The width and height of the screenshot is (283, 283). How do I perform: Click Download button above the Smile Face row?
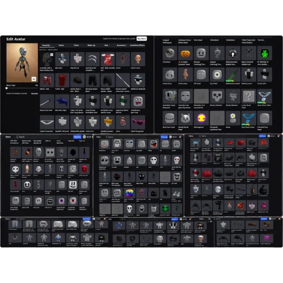click(x=164, y=137)
